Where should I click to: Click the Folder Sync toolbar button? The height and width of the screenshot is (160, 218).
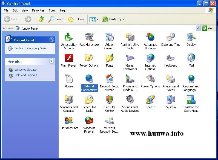coord(113,19)
